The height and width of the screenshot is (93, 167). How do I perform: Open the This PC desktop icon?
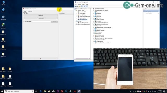point(3,3)
